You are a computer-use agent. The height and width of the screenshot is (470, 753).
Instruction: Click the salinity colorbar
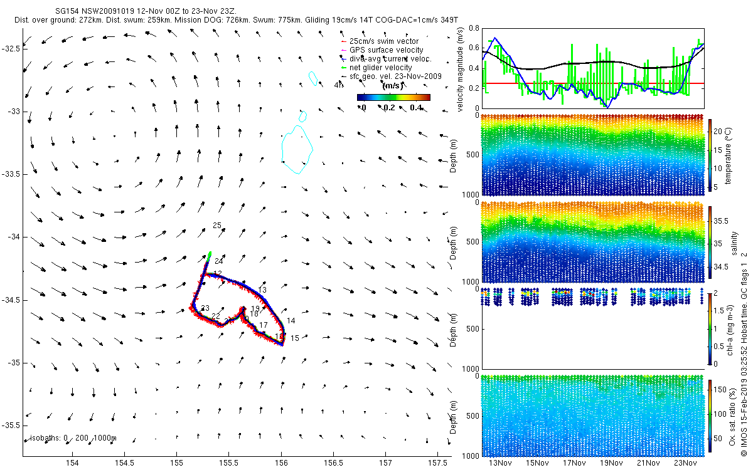[x=710, y=241]
